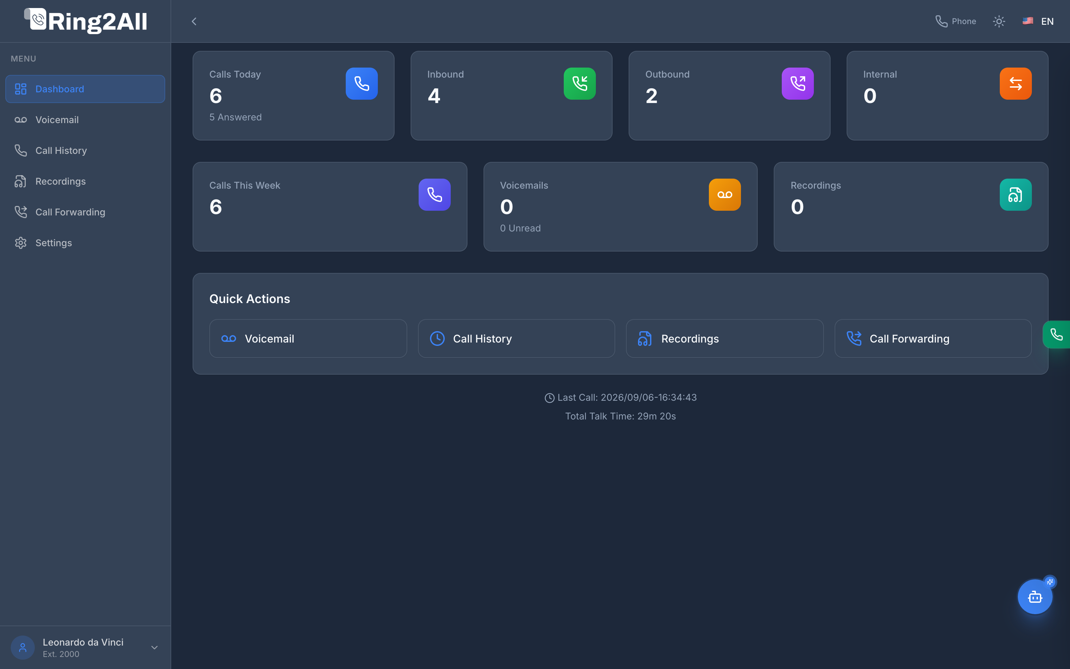This screenshot has width=1070, height=669.
Task: Click the 'Ext. 2000' label
Action: tap(61, 654)
